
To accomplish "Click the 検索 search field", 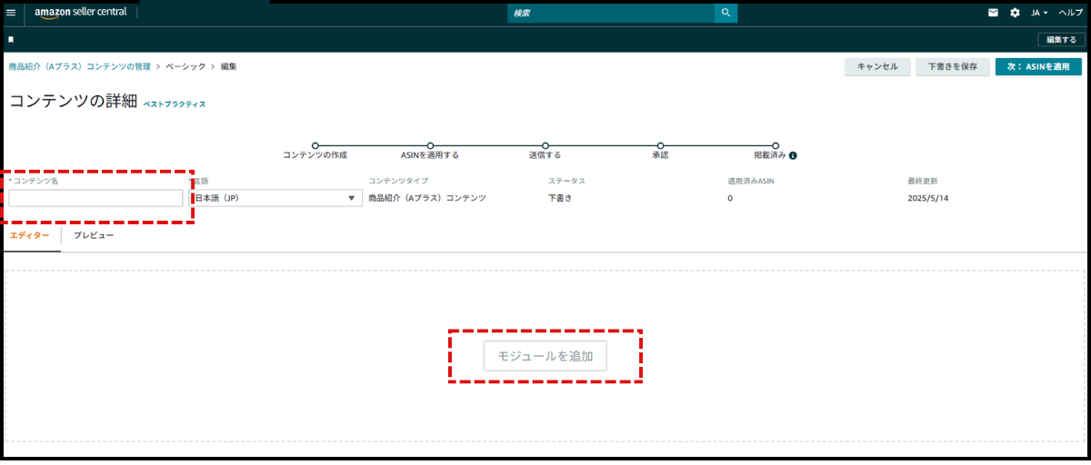I will tap(611, 13).
